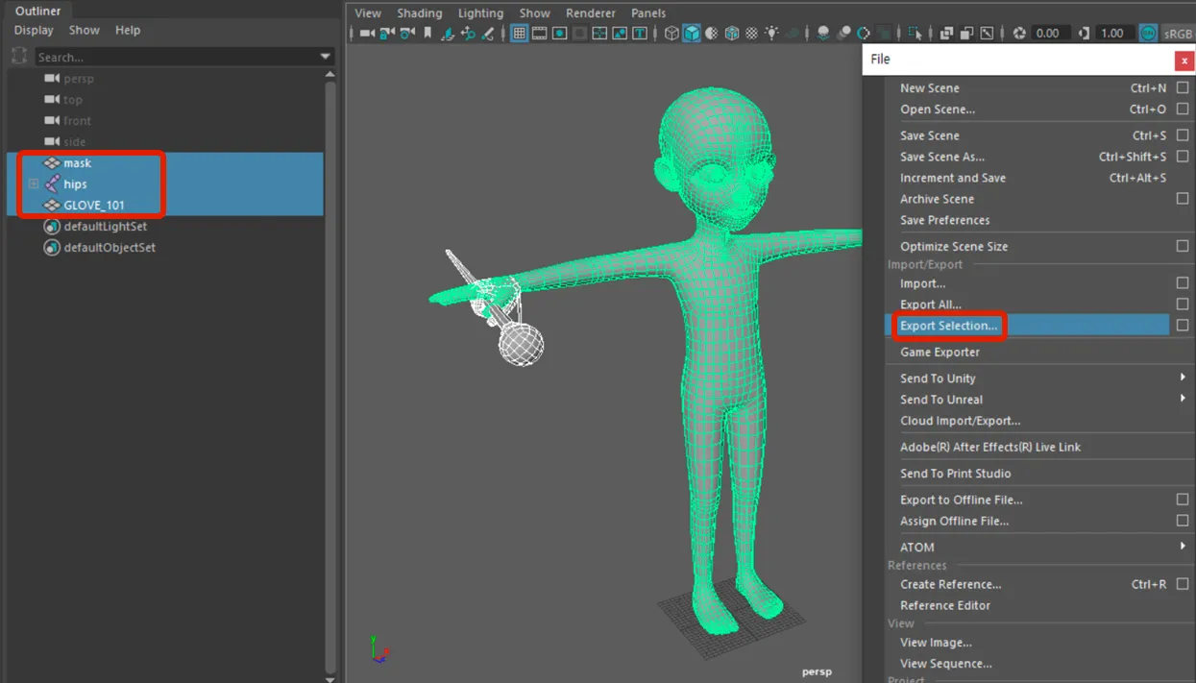This screenshot has height=683, width=1196.
Task: Toggle Use All Lights bulb icon
Action: point(772,34)
